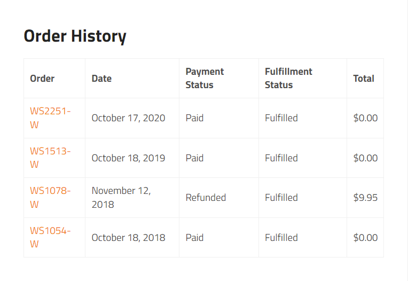This screenshot has height=281, width=408.
Task: Click the Total column header
Action: click(364, 79)
